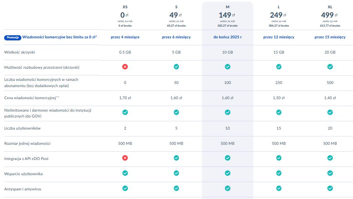This screenshot has width=353, height=199.
Task: Select the M plan column header
Action: [x=227, y=7]
